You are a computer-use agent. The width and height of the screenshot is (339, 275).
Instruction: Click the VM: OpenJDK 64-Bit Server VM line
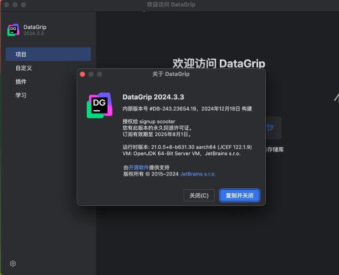click(182, 154)
